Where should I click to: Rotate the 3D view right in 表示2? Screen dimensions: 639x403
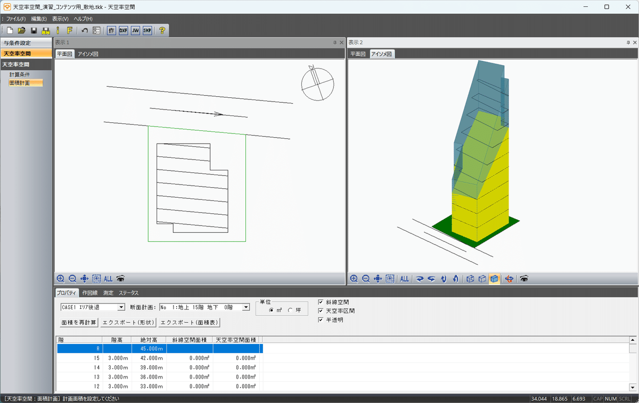[420, 278]
